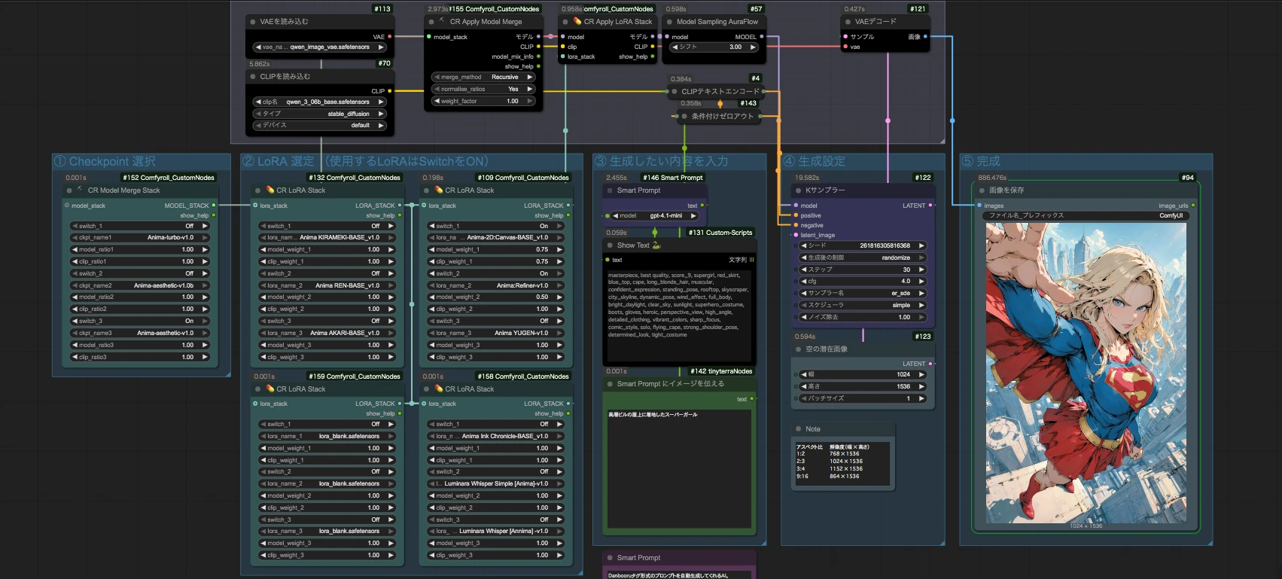Open the gpt-4.1-mini model dropdown in Smart Prompt

(x=653, y=216)
